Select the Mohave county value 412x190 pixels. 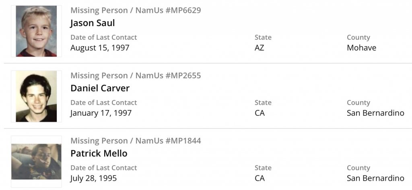click(x=361, y=48)
